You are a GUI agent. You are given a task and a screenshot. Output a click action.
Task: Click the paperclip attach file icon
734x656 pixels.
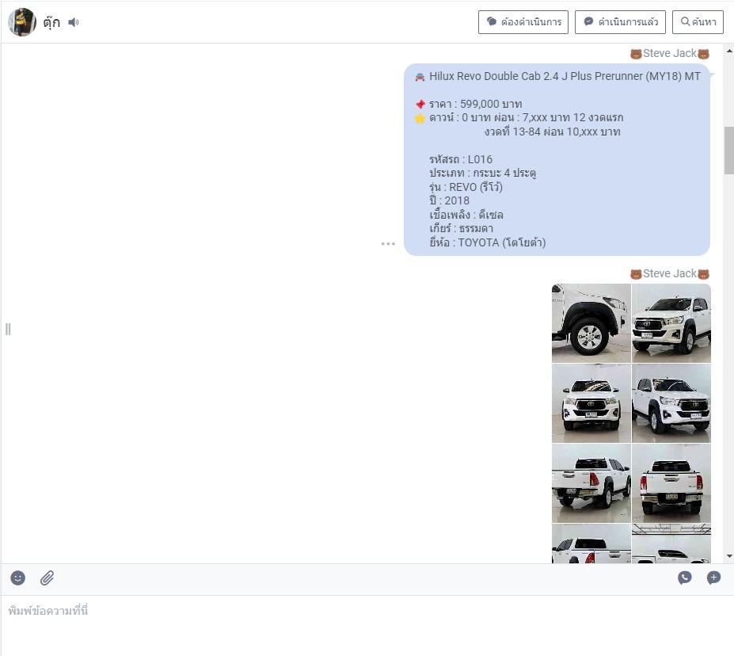[47, 578]
